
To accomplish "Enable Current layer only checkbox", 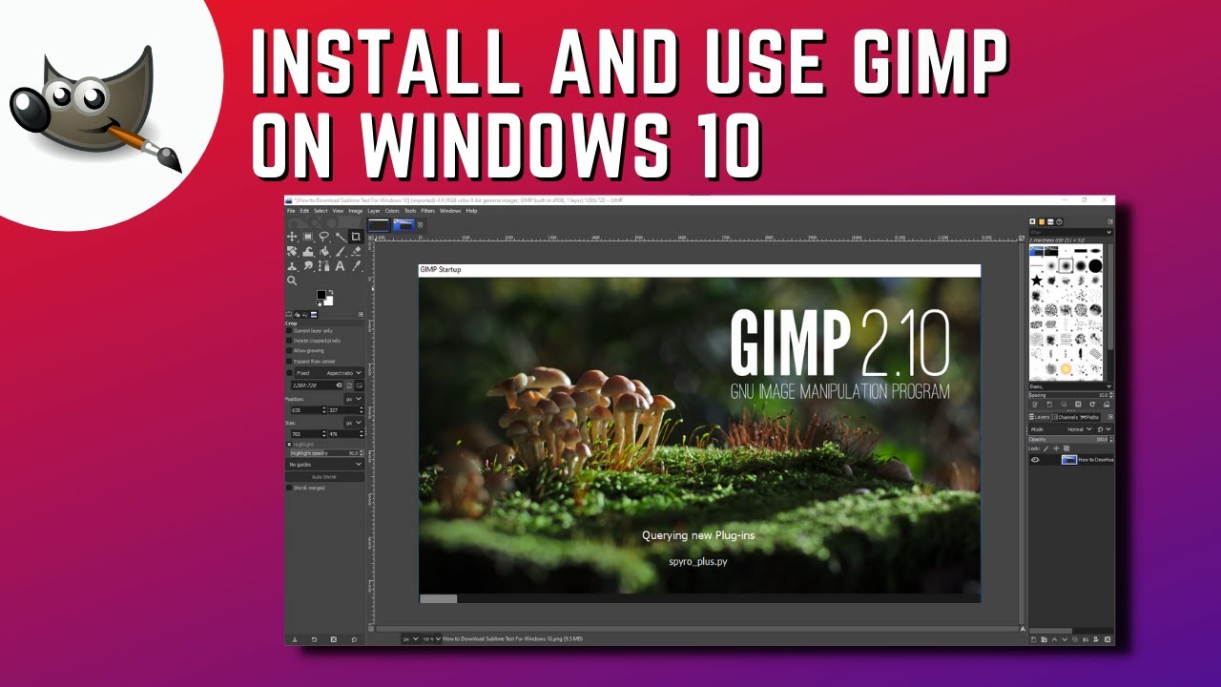I will click(289, 331).
